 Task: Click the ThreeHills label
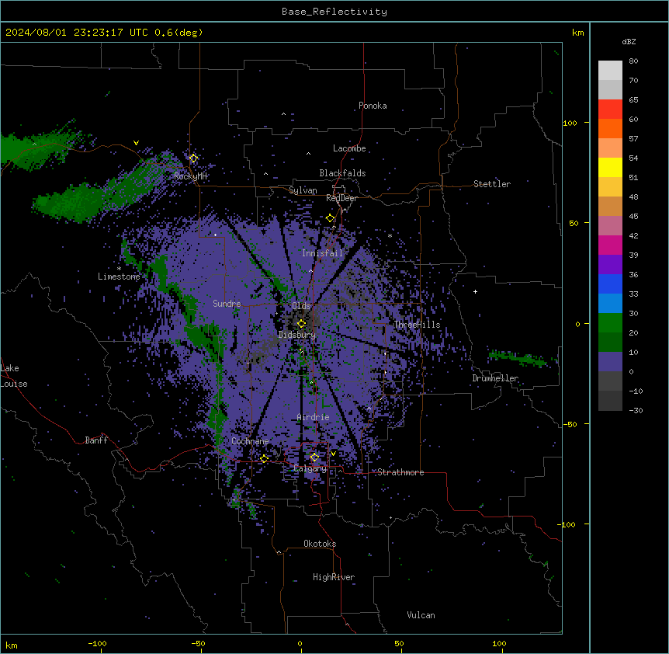418,325
